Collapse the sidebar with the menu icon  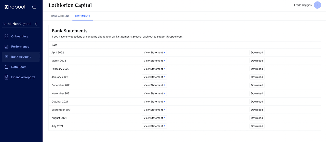[x=34, y=7]
